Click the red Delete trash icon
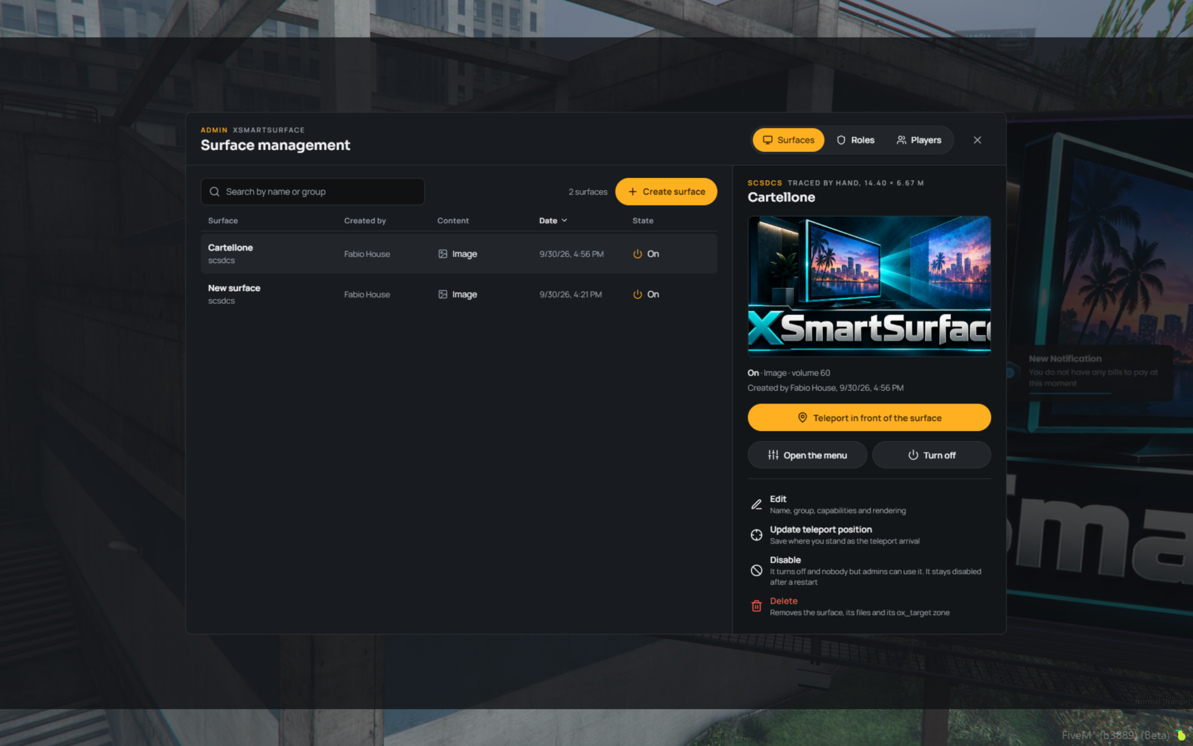Viewport: 1193px width, 746px height. point(756,606)
